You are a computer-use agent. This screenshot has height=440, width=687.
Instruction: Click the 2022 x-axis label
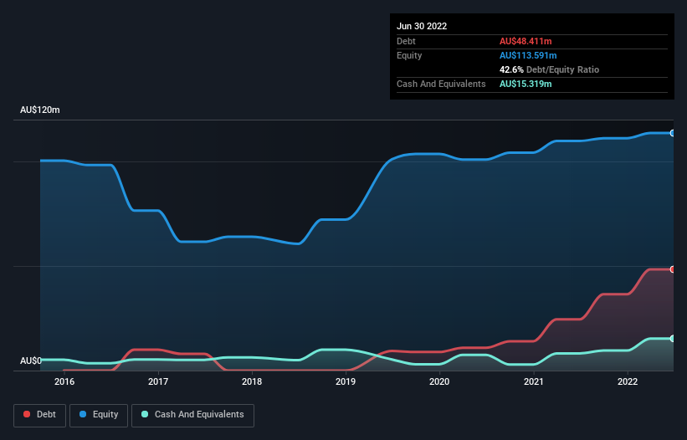[628, 381]
